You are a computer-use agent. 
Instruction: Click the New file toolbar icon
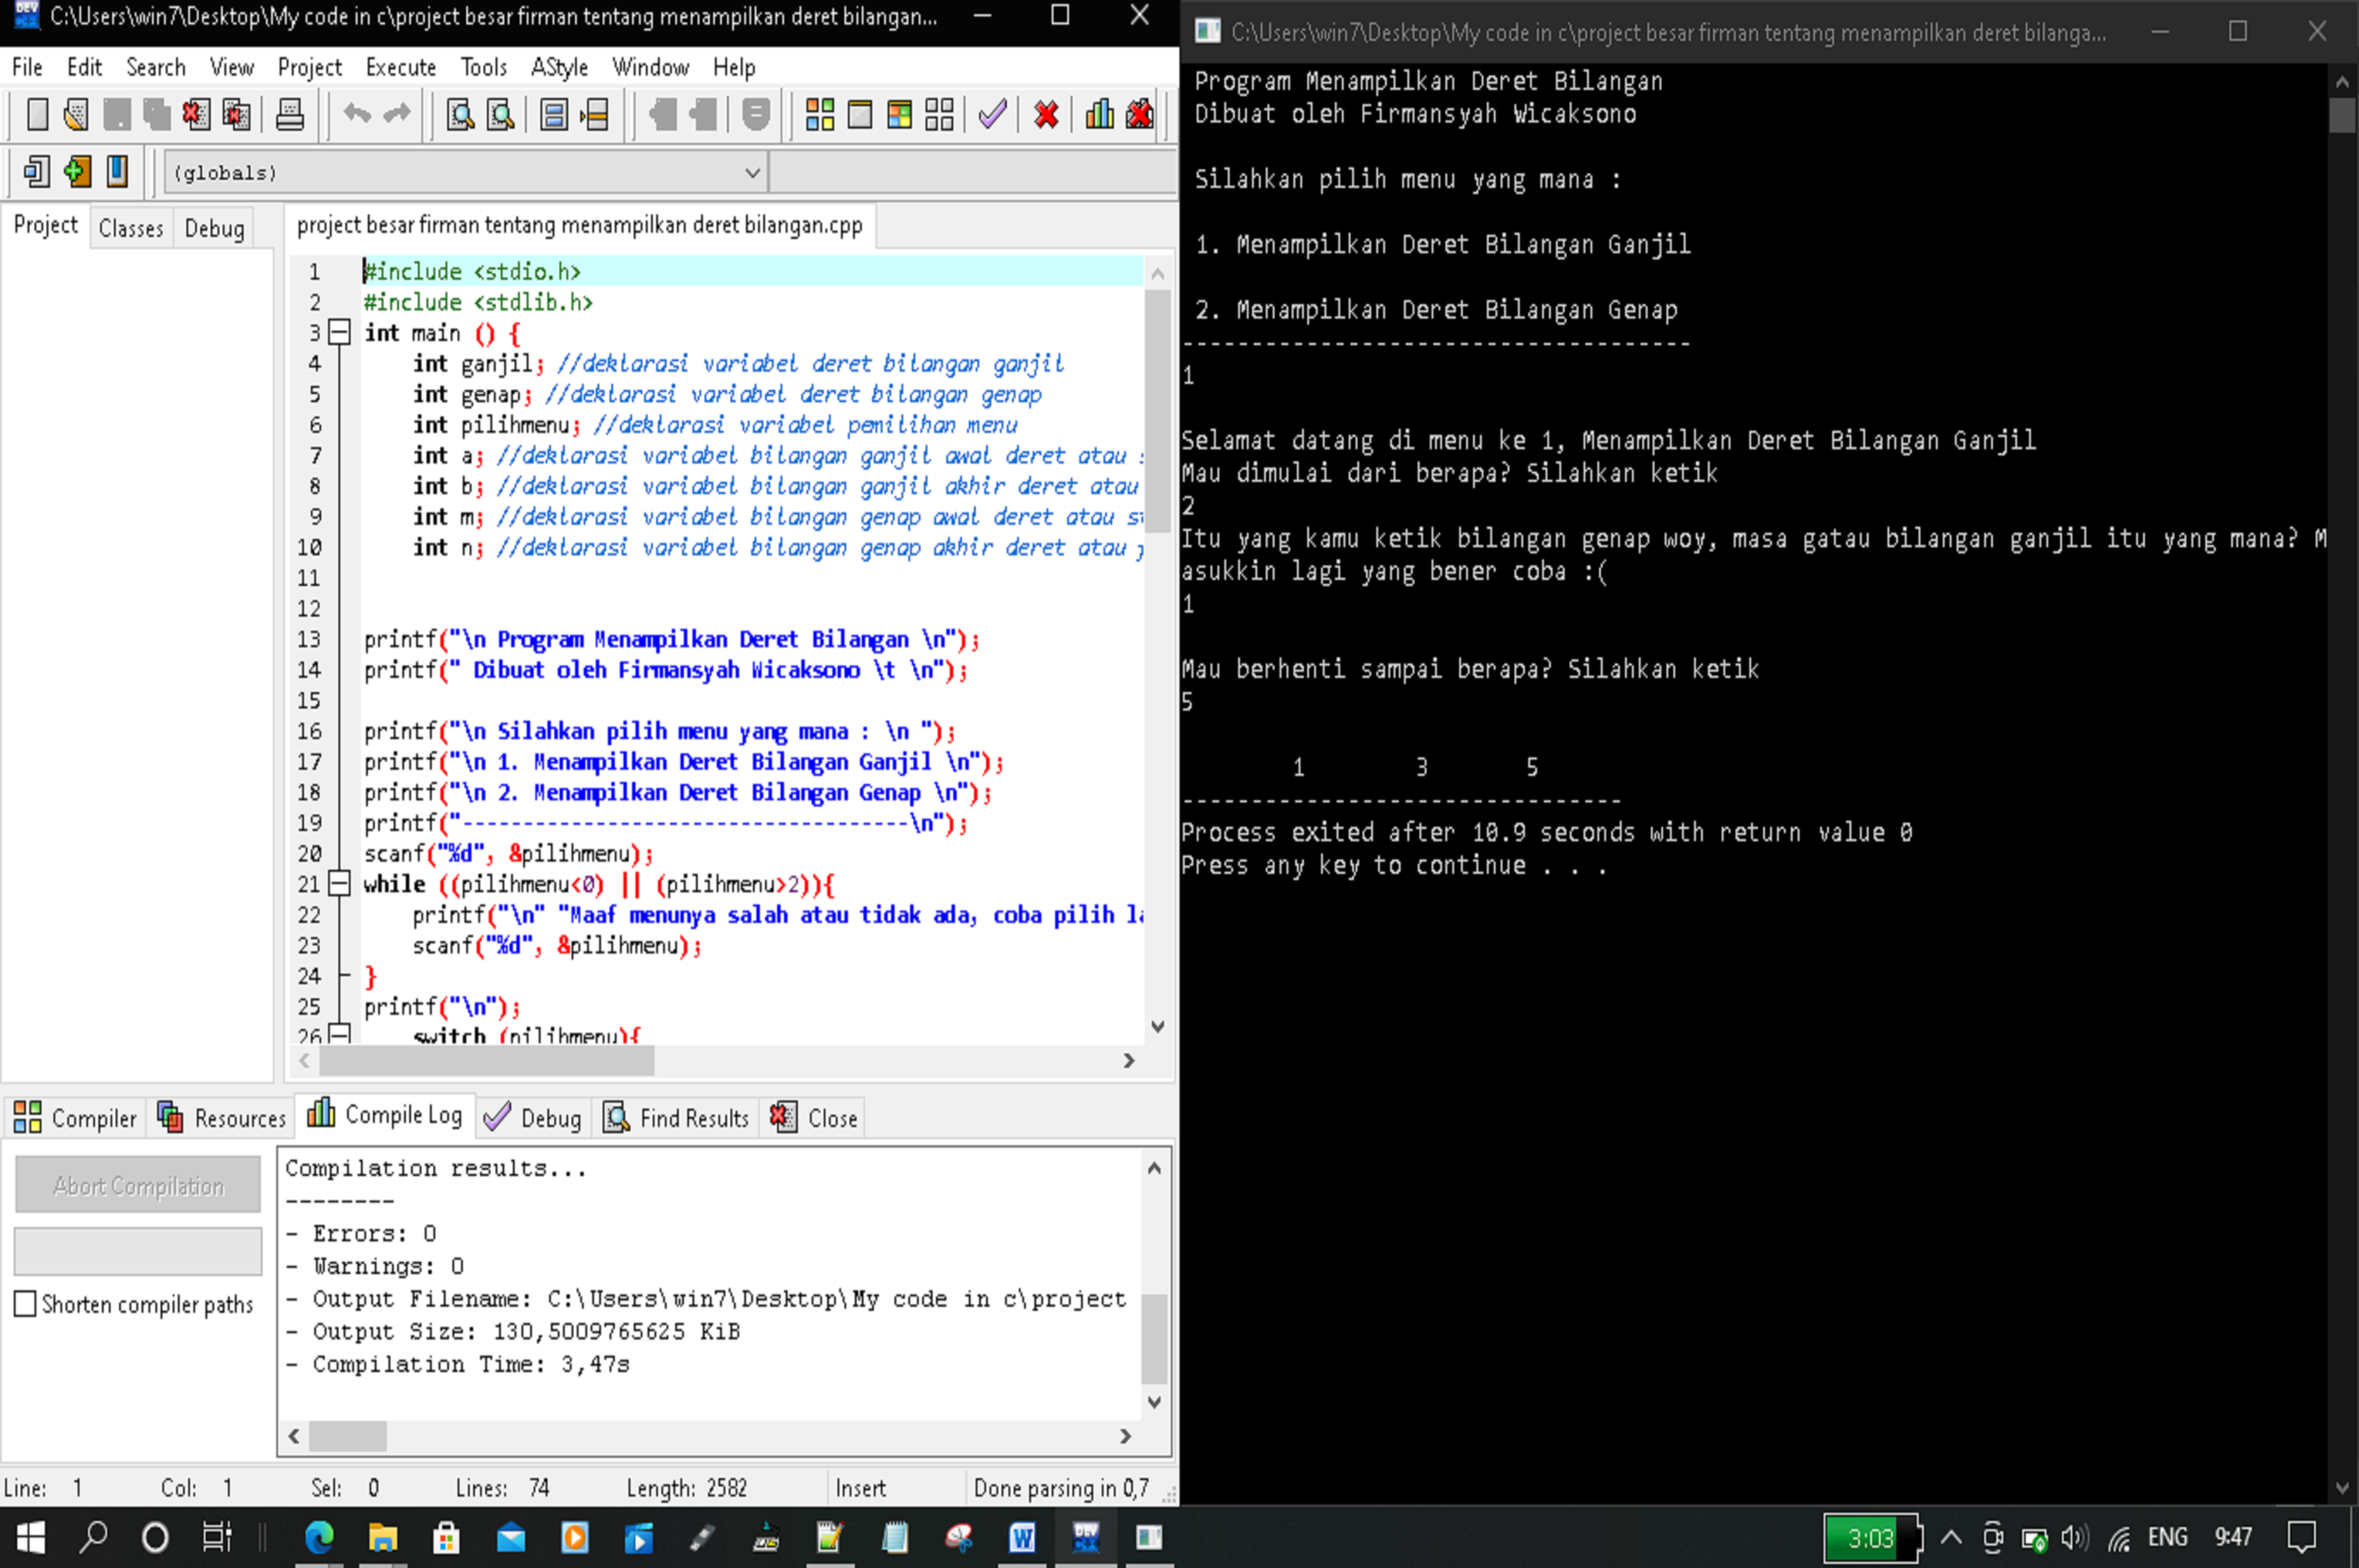(x=37, y=114)
